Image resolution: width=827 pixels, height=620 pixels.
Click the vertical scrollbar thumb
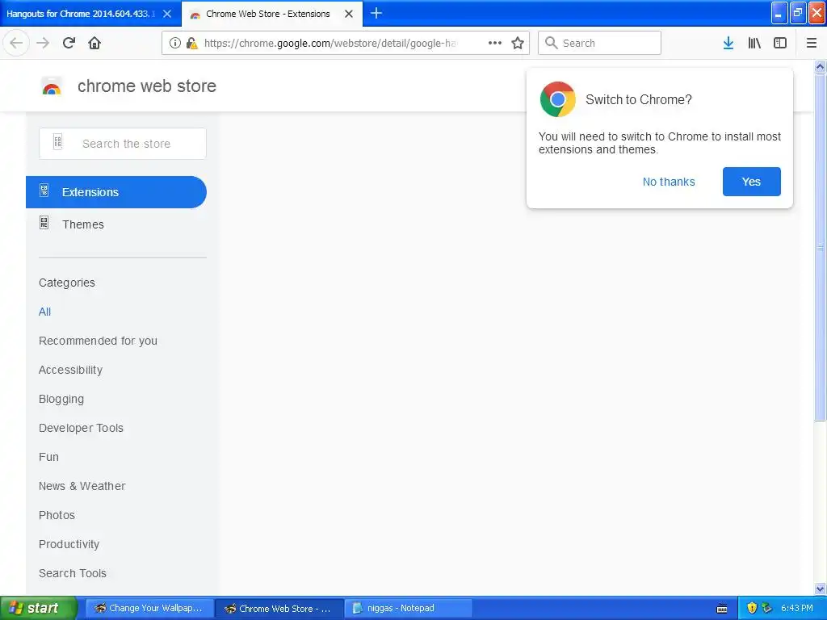click(820, 247)
